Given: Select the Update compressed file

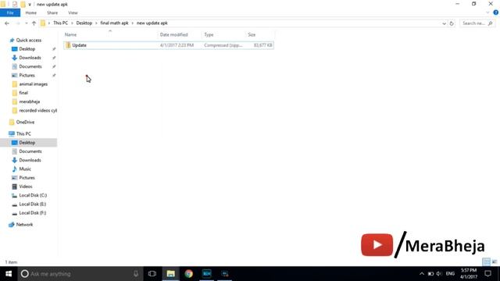Looking at the screenshot, I should [169, 45].
